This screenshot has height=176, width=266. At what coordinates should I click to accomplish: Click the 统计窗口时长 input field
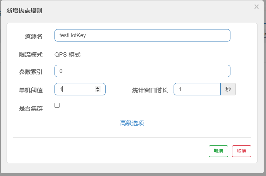197,89
